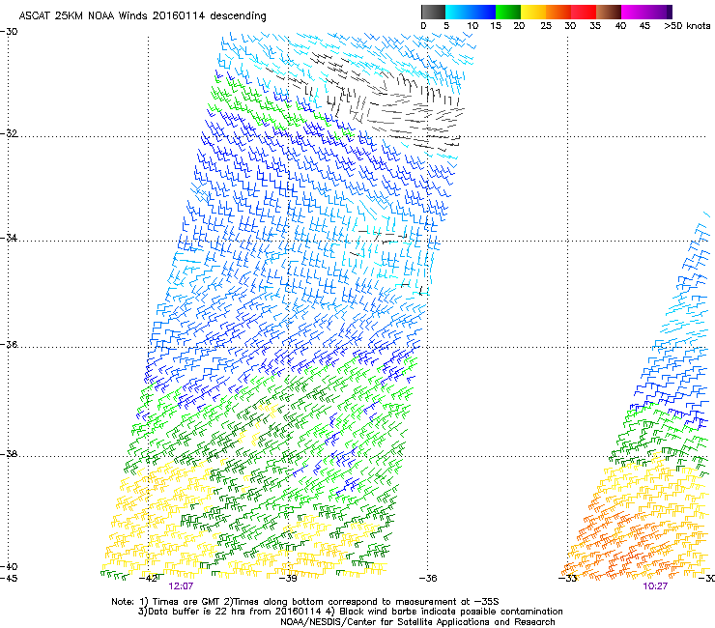
Task: Click the longitude label '-36' on bottom axis
Action: pyautogui.click(x=428, y=579)
